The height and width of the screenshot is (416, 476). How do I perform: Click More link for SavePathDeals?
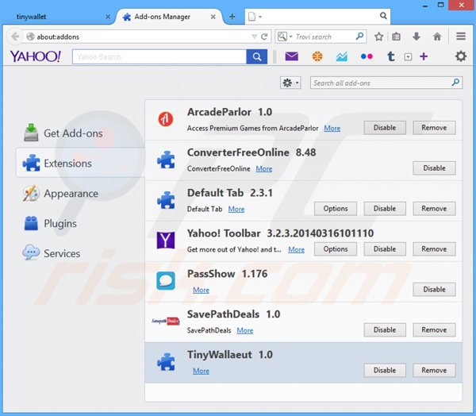244,330
